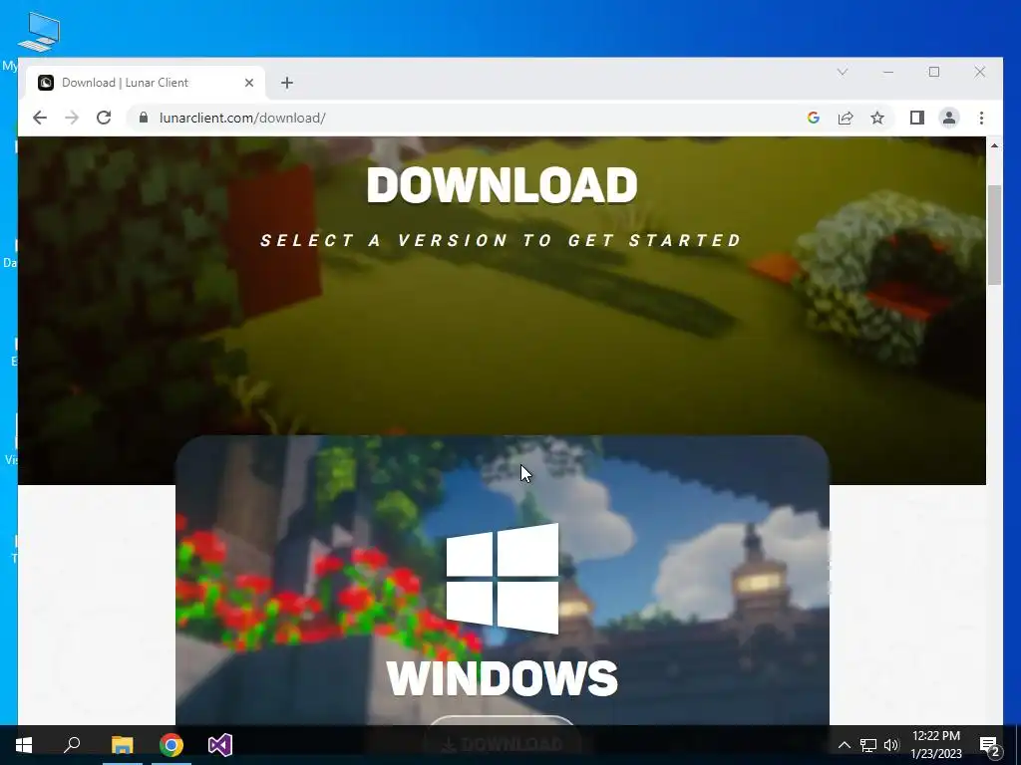The image size is (1021, 765).
Task: Open the Chrome side panel
Action: pos(917,118)
